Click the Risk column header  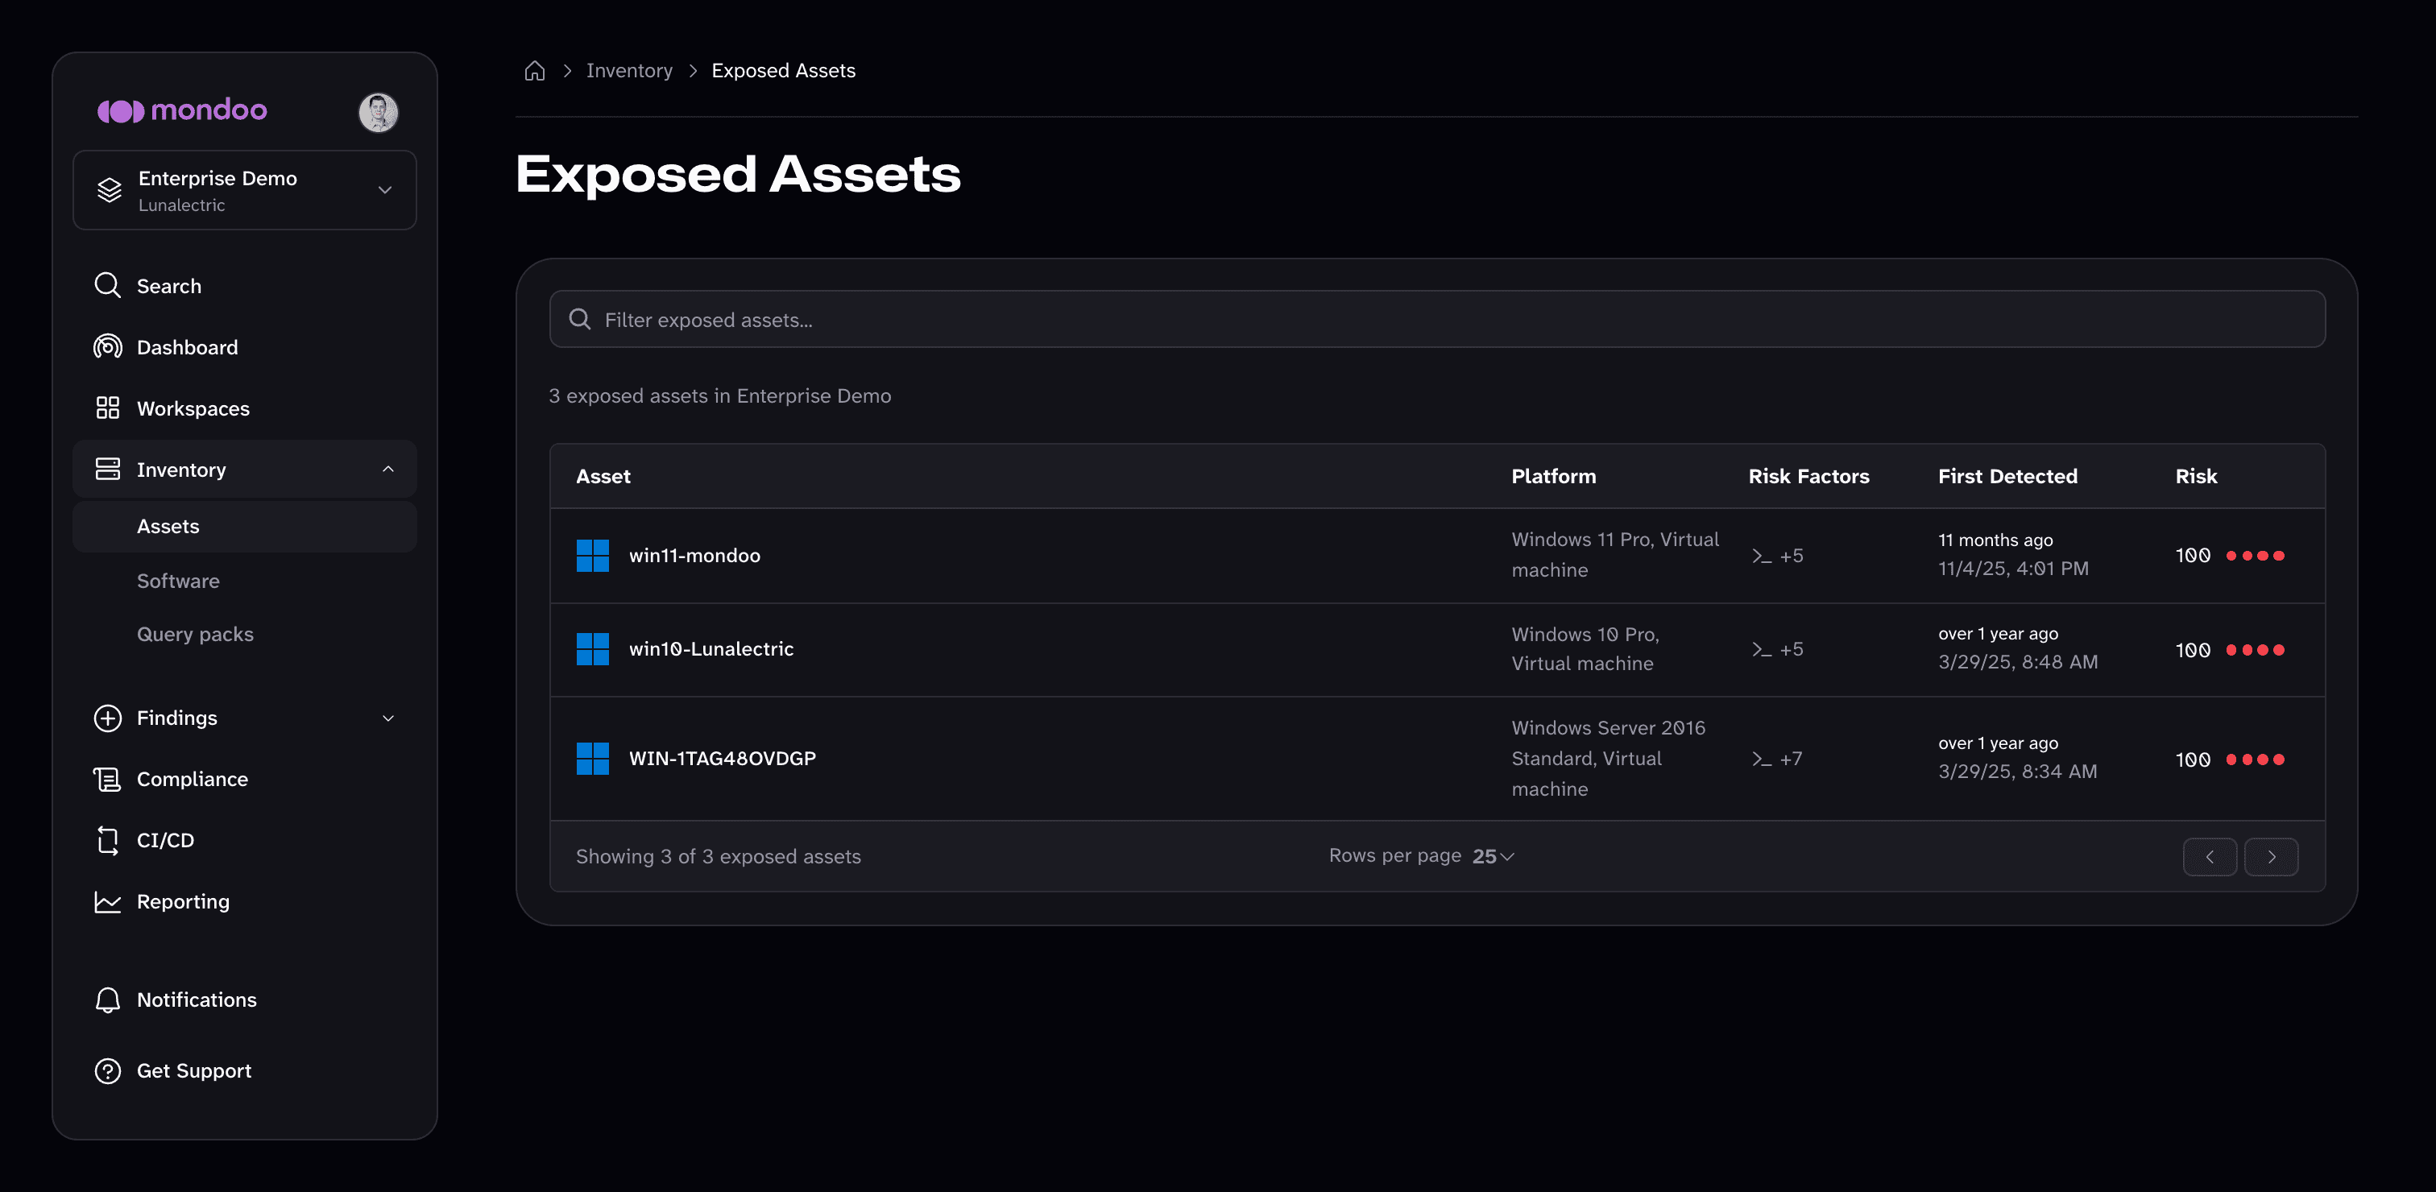(2196, 477)
